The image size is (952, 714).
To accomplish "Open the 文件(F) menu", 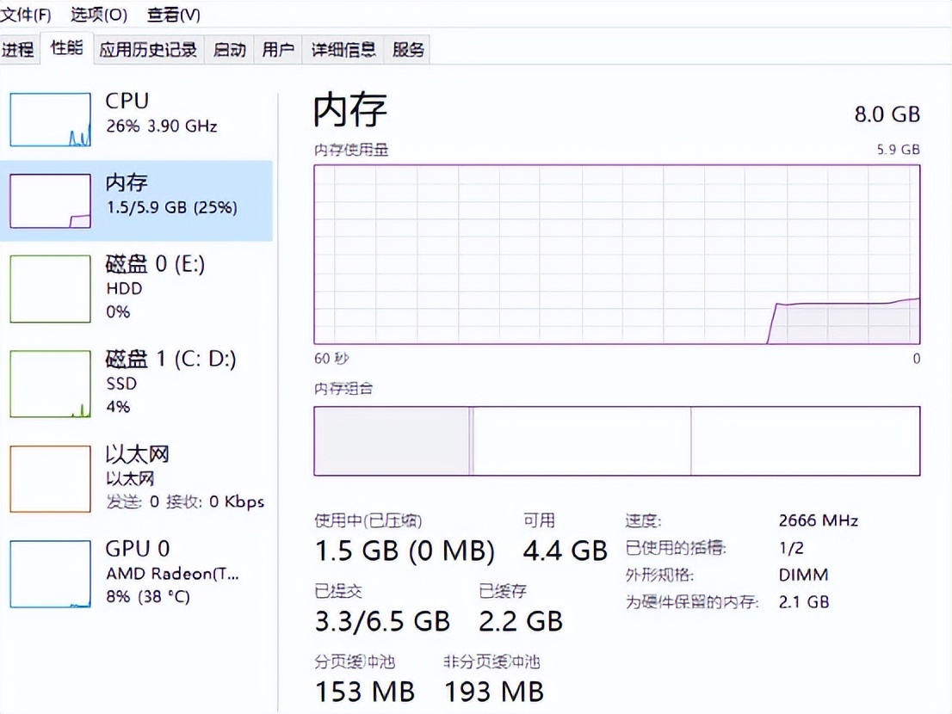I will point(25,15).
